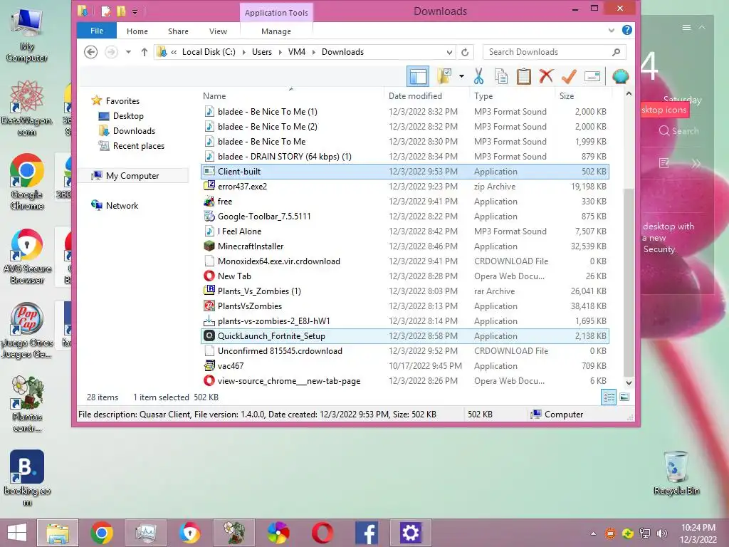Screen dimensions: 729x547
Task: Click the Paste clipboard toolbar icon
Action: click(x=523, y=76)
